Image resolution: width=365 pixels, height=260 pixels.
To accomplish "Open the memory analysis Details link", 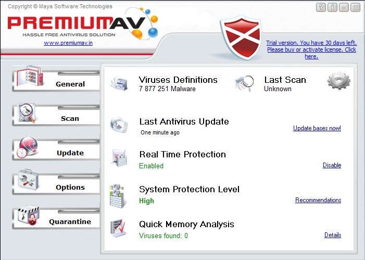I will point(333,235).
